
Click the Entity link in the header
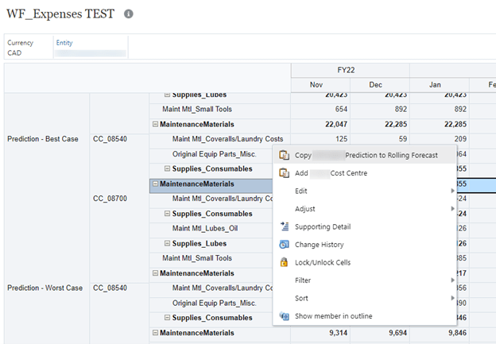pyautogui.click(x=64, y=42)
